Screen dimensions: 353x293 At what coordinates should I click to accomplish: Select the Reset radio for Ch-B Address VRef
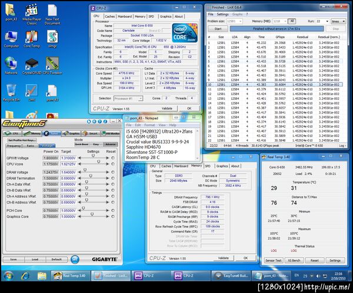[113, 202]
